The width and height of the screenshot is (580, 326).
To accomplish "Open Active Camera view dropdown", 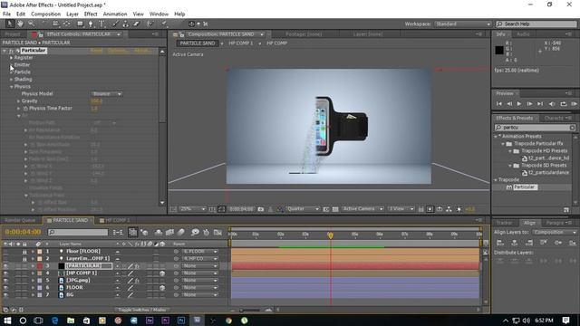I will pyautogui.click(x=362, y=209).
